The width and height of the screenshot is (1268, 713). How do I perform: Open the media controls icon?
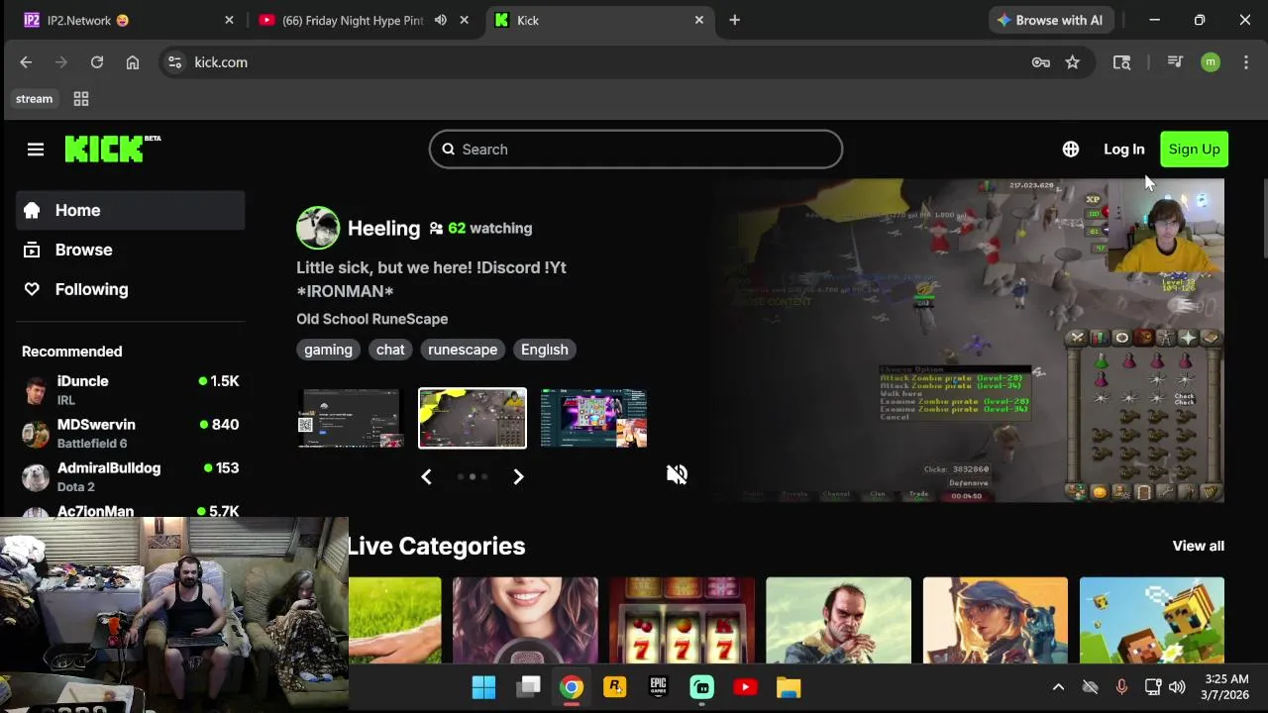(x=1175, y=62)
